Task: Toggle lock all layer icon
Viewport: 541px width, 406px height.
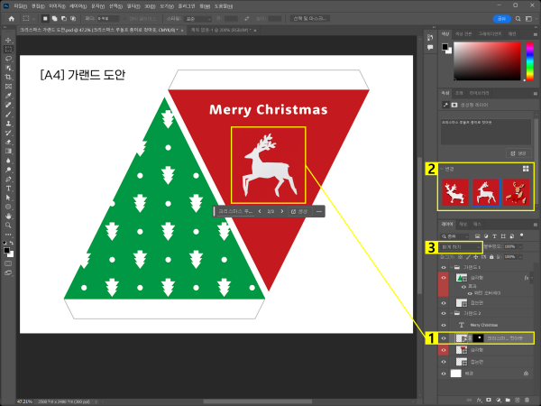Action: tap(491, 257)
